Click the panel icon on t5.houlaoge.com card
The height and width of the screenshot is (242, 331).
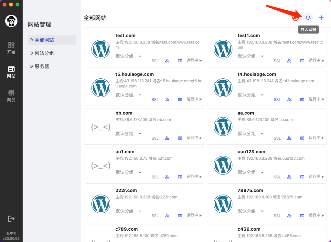(180, 99)
